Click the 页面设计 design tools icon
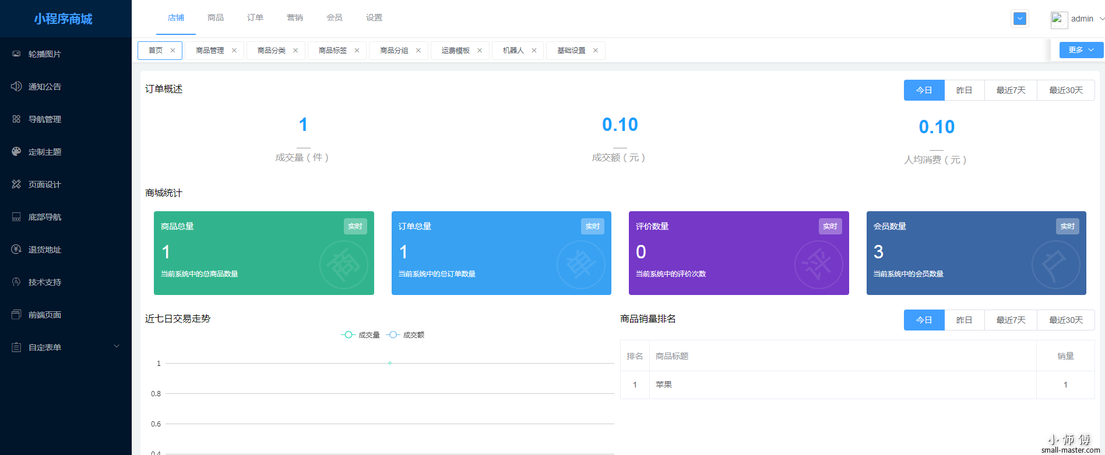Image resolution: width=1105 pixels, height=455 pixels. click(x=16, y=184)
